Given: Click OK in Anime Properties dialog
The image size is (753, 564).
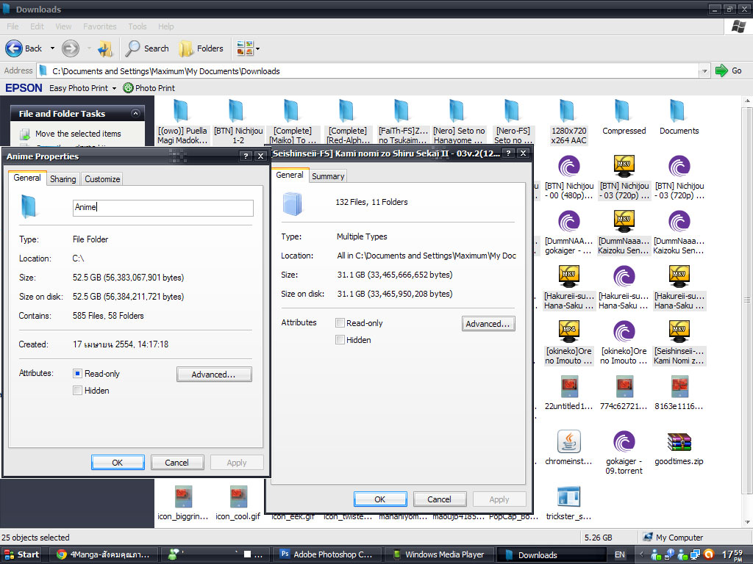Looking at the screenshot, I should [x=118, y=463].
